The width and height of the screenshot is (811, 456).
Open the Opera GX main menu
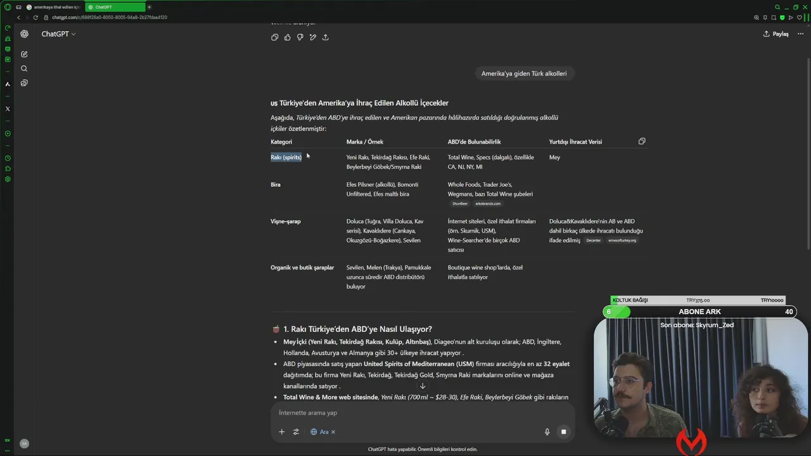point(8,7)
